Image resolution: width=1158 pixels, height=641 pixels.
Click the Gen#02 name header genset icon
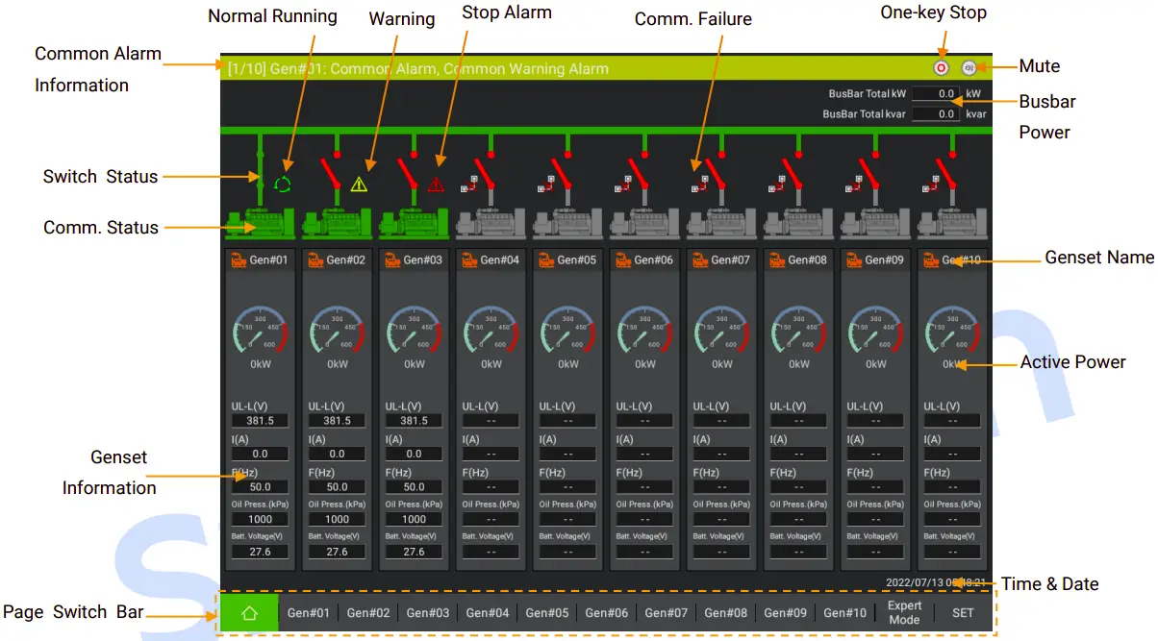315,259
